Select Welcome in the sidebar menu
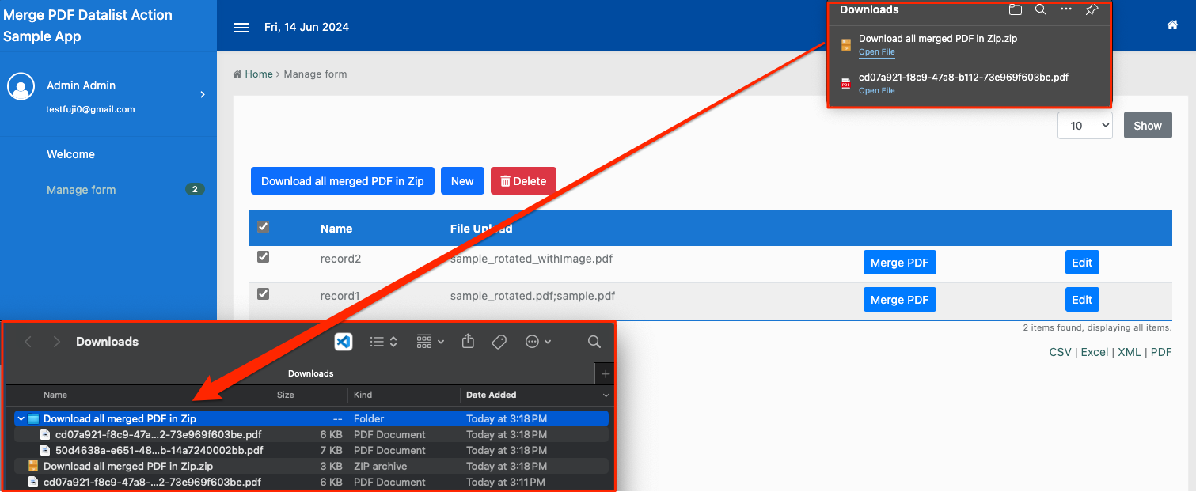 [70, 154]
